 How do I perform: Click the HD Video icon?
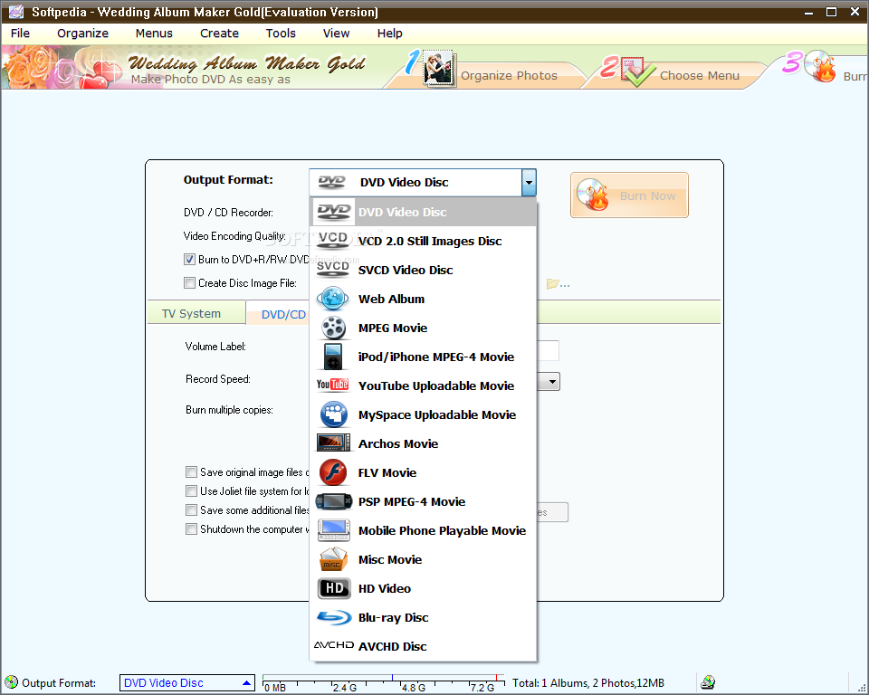point(334,588)
